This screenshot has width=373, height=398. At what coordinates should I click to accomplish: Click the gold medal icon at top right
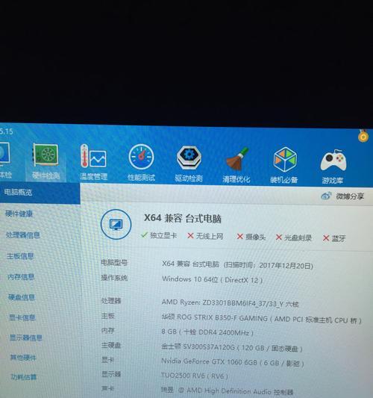pyautogui.click(x=363, y=136)
